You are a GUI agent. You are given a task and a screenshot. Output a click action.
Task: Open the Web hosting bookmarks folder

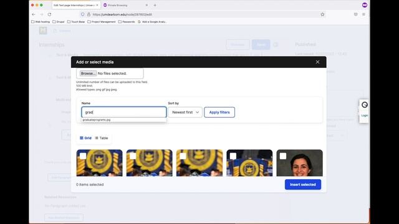tap(41, 22)
